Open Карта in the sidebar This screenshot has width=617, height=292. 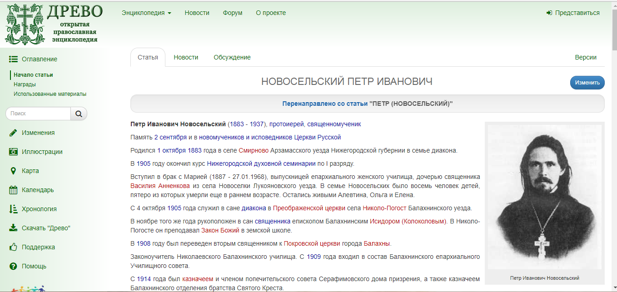tap(30, 171)
